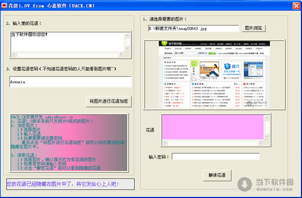Click down arrow of message box scrollbar

click(x=127, y=48)
